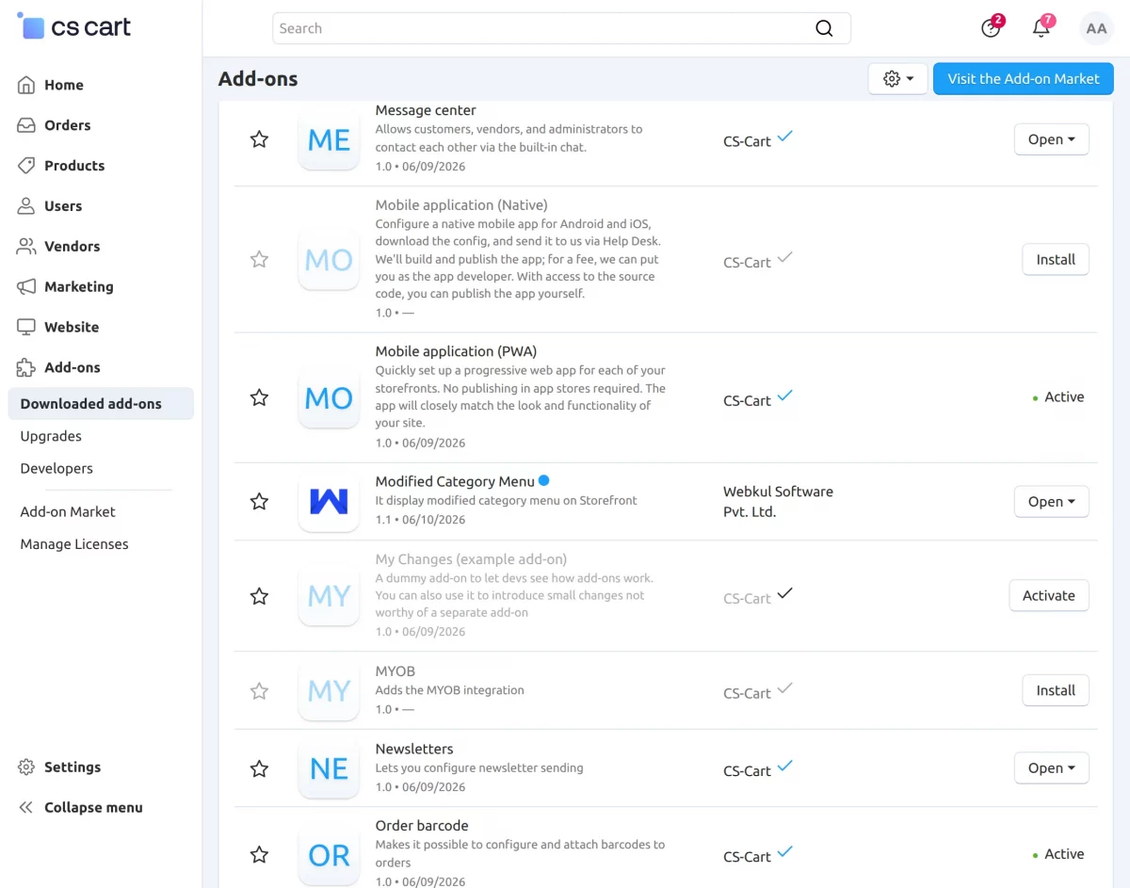
Task: Open the help center icon with badge
Action: [x=991, y=27]
